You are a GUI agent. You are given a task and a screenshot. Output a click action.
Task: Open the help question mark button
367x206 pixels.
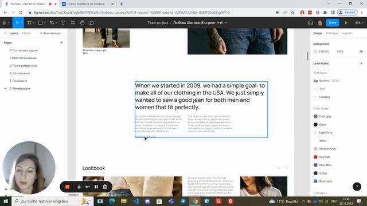click(357, 187)
